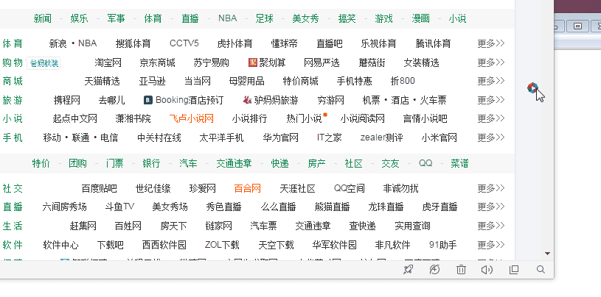601x297 pixels.
Task: Click the orange 飞卢小说网 link
Action: (191, 118)
